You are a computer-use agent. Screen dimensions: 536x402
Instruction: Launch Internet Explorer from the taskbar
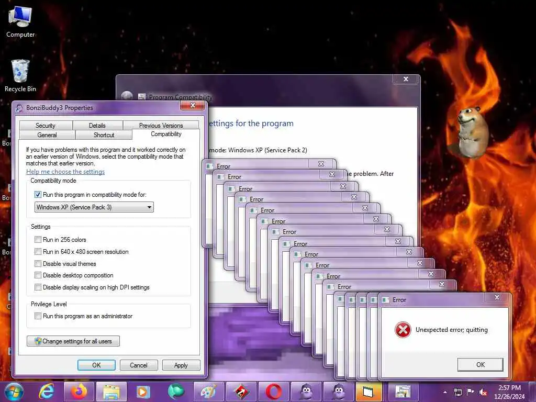point(47,392)
